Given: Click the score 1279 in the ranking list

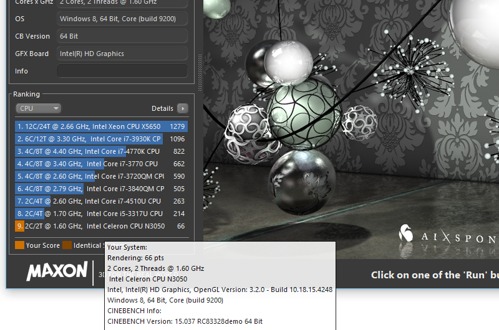Looking at the screenshot, I should click(x=177, y=126).
